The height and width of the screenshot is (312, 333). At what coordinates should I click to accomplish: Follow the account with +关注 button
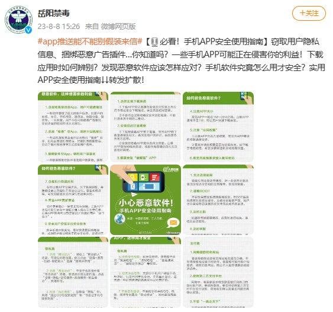point(309,13)
